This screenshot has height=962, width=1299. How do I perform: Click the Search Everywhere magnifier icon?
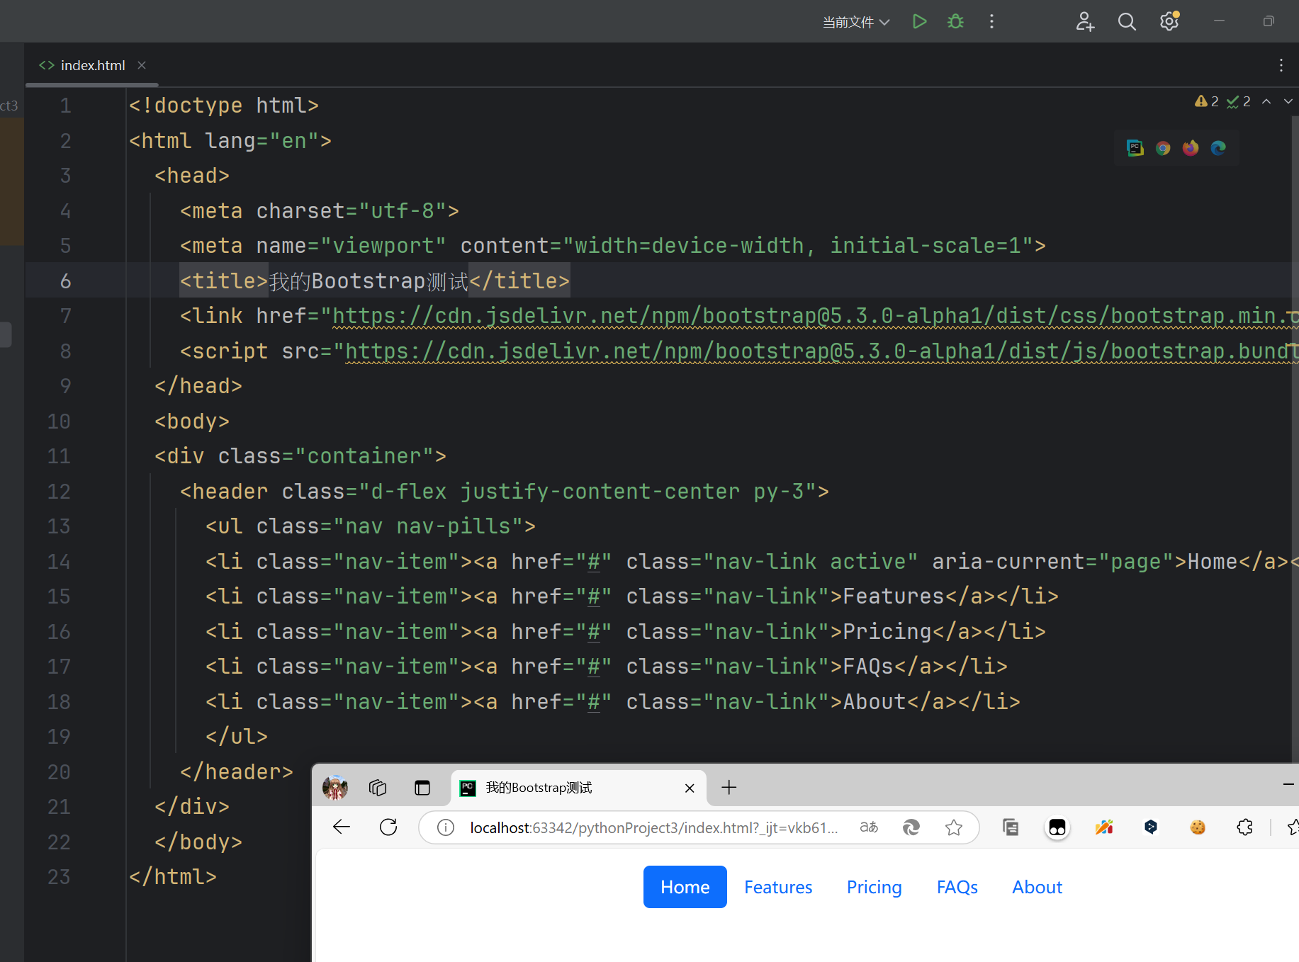point(1127,22)
